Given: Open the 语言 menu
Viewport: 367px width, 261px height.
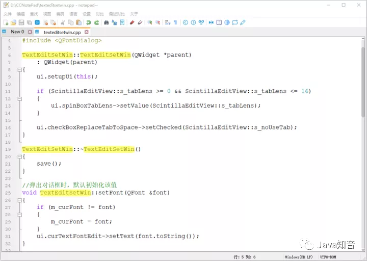Looking at the screenshot, I should 73,14.
